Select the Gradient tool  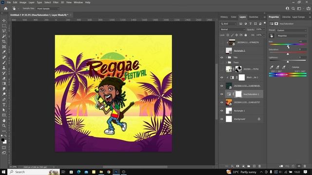(x=4, y=84)
